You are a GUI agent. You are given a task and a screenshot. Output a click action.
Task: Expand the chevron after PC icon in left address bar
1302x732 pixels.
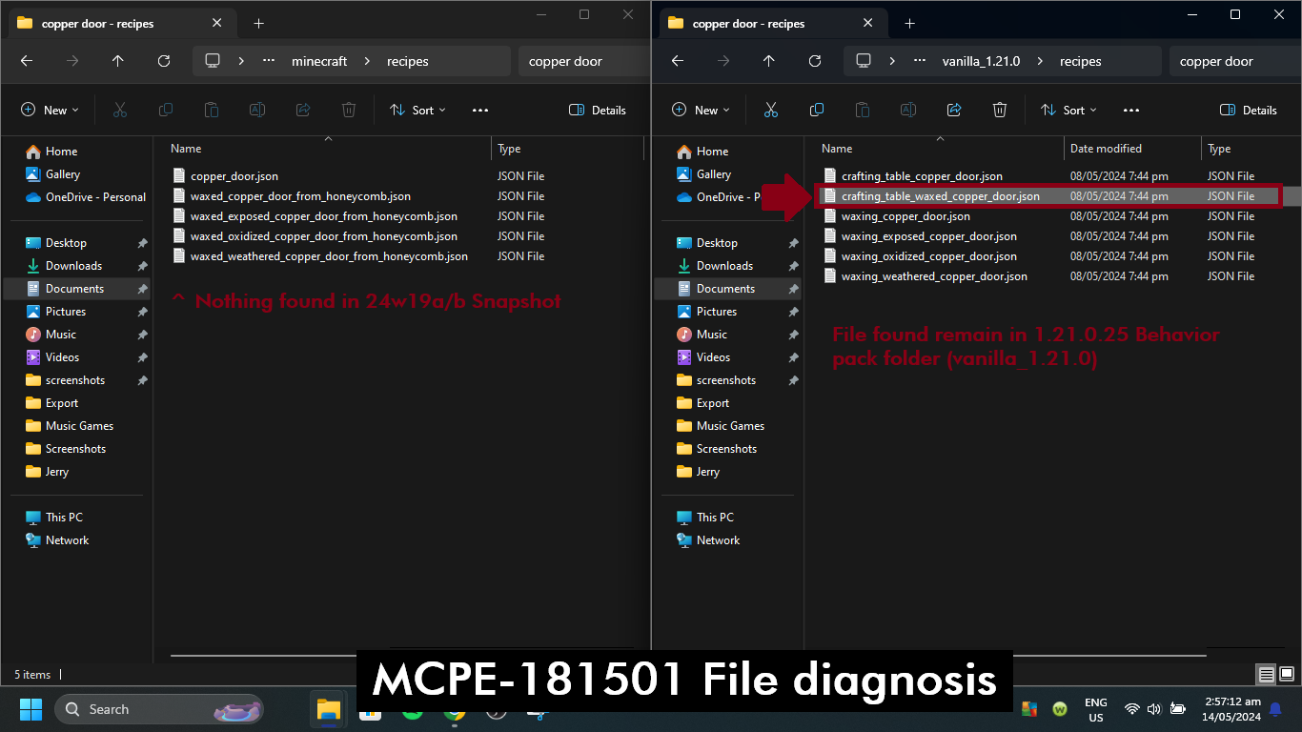[x=241, y=61]
